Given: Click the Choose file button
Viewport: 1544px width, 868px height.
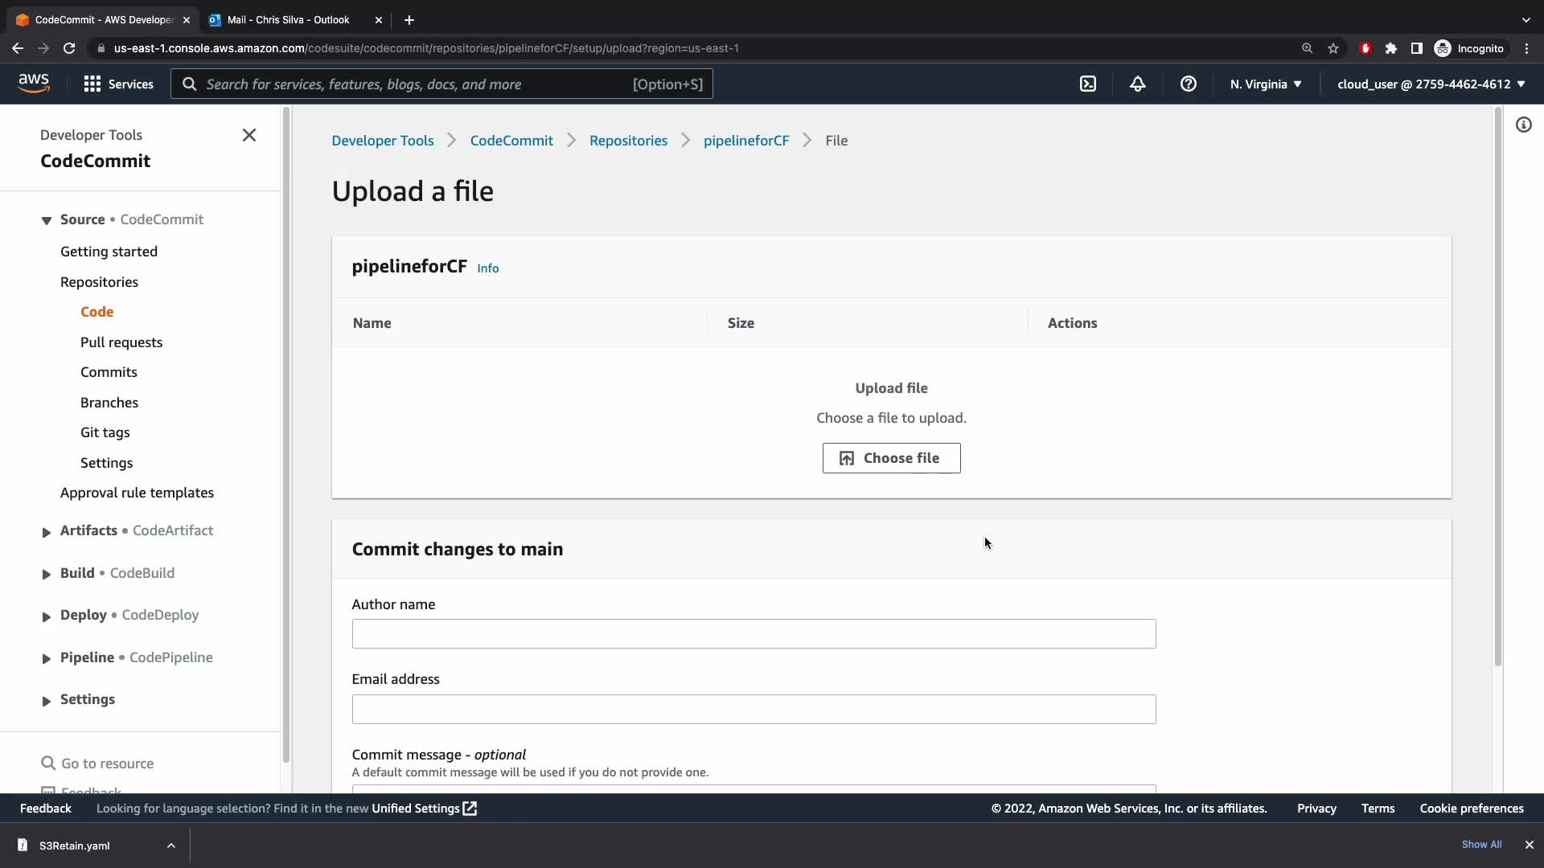Looking at the screenshot, I should click(x=891, y=458).
